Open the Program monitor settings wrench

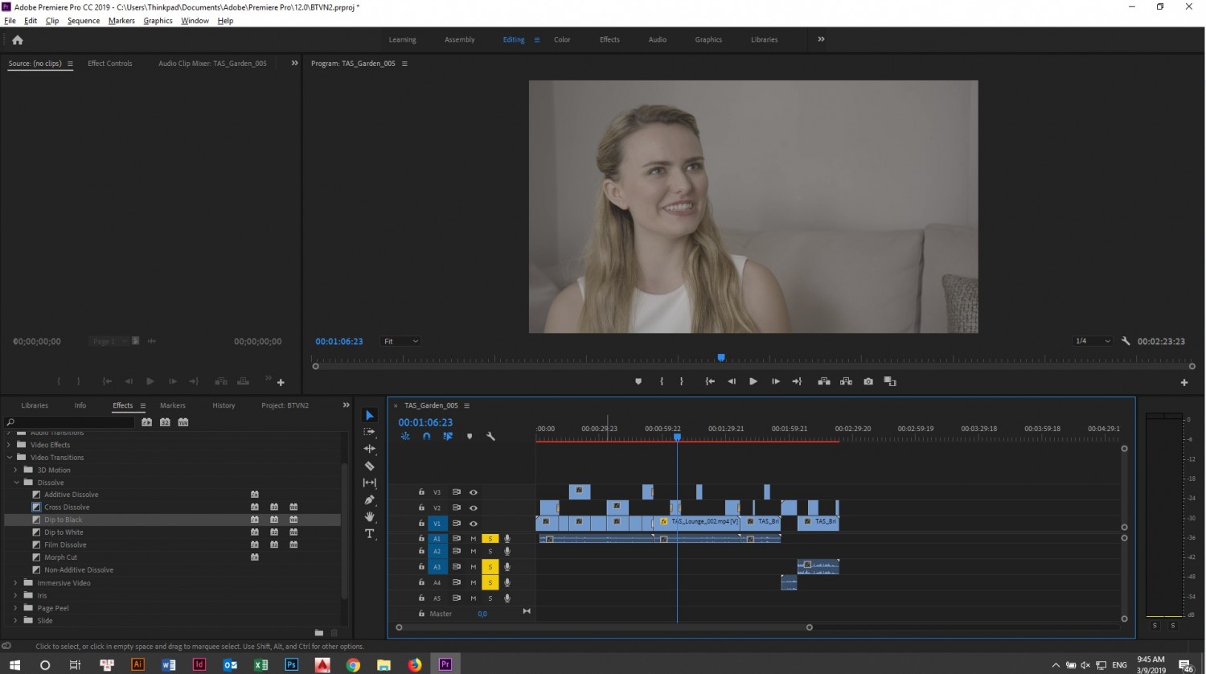pos(1126,341)
